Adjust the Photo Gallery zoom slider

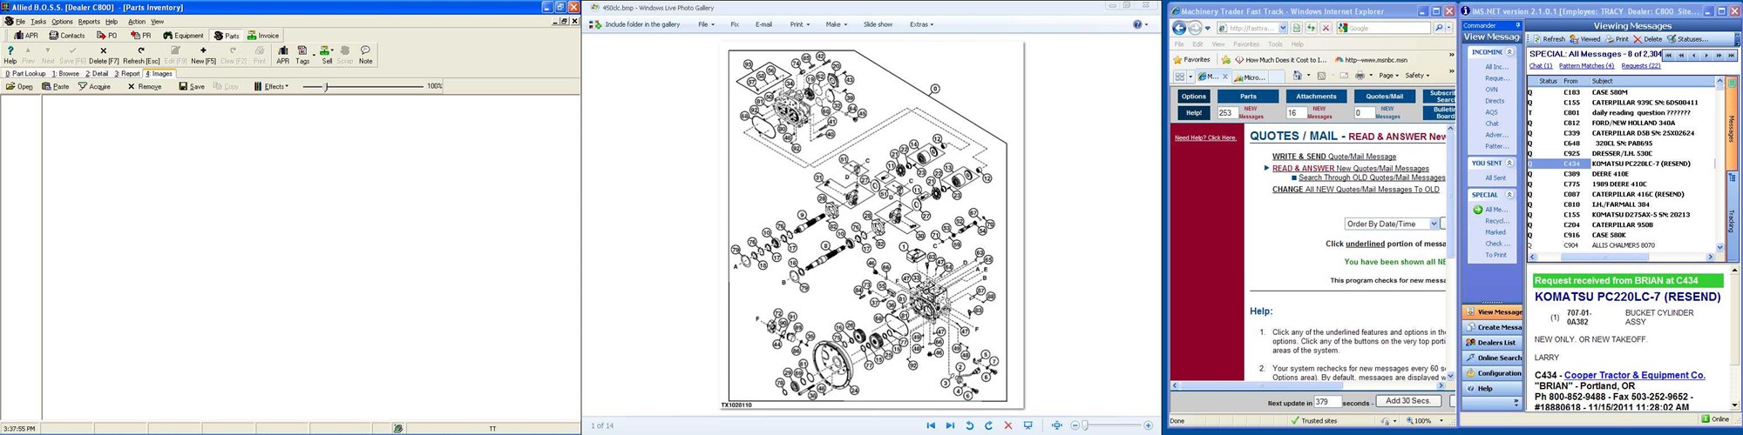tap(1086, 425)
